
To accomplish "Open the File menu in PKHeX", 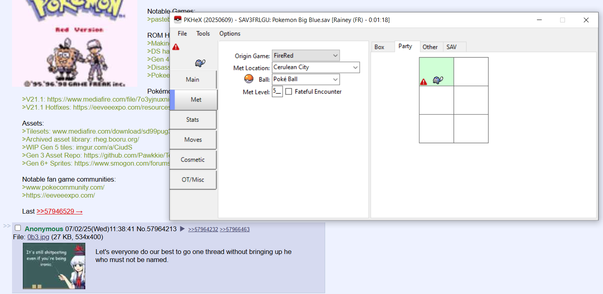I will [182, 34].
